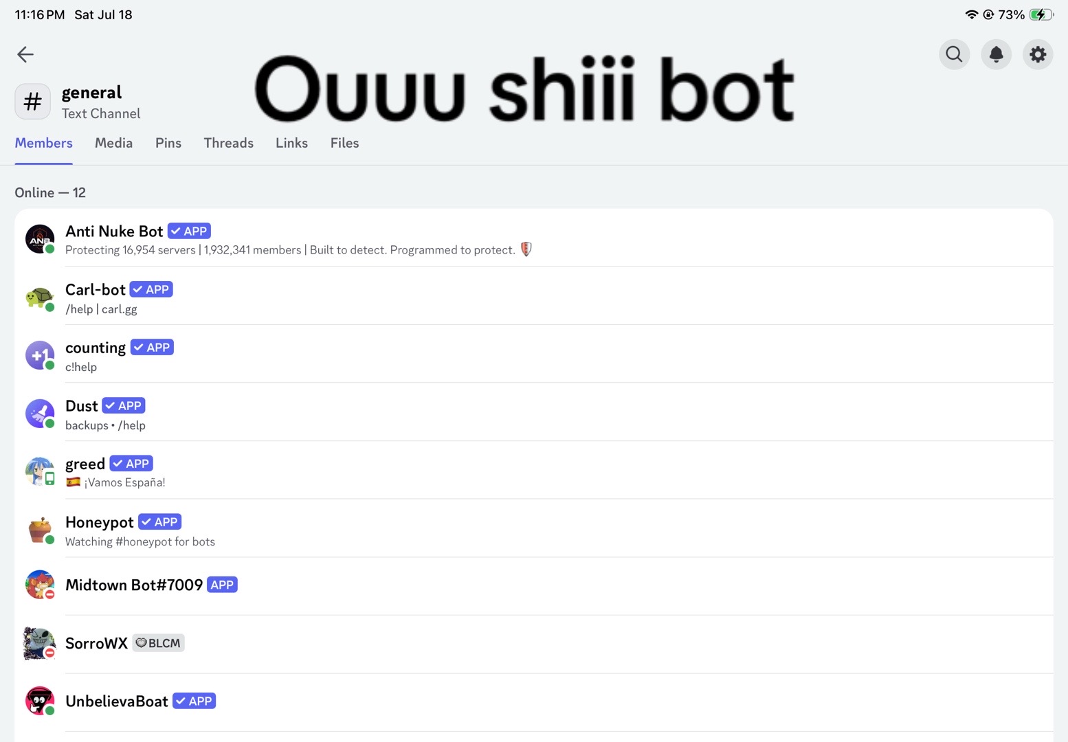Image resolution: width=1068 pixels, height=742 pixels.
Task: Go back using the arrow icon
Action: tap(25, 54)
